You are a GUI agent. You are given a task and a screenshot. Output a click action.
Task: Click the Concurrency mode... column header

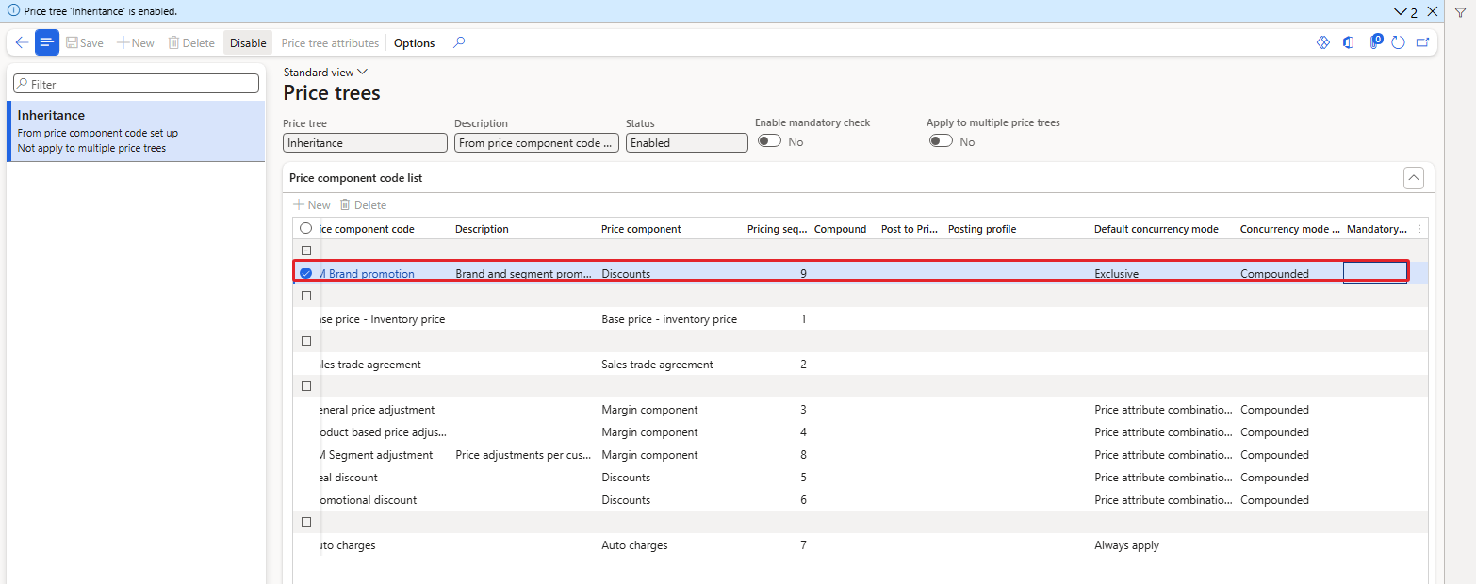coord(1289,229)
